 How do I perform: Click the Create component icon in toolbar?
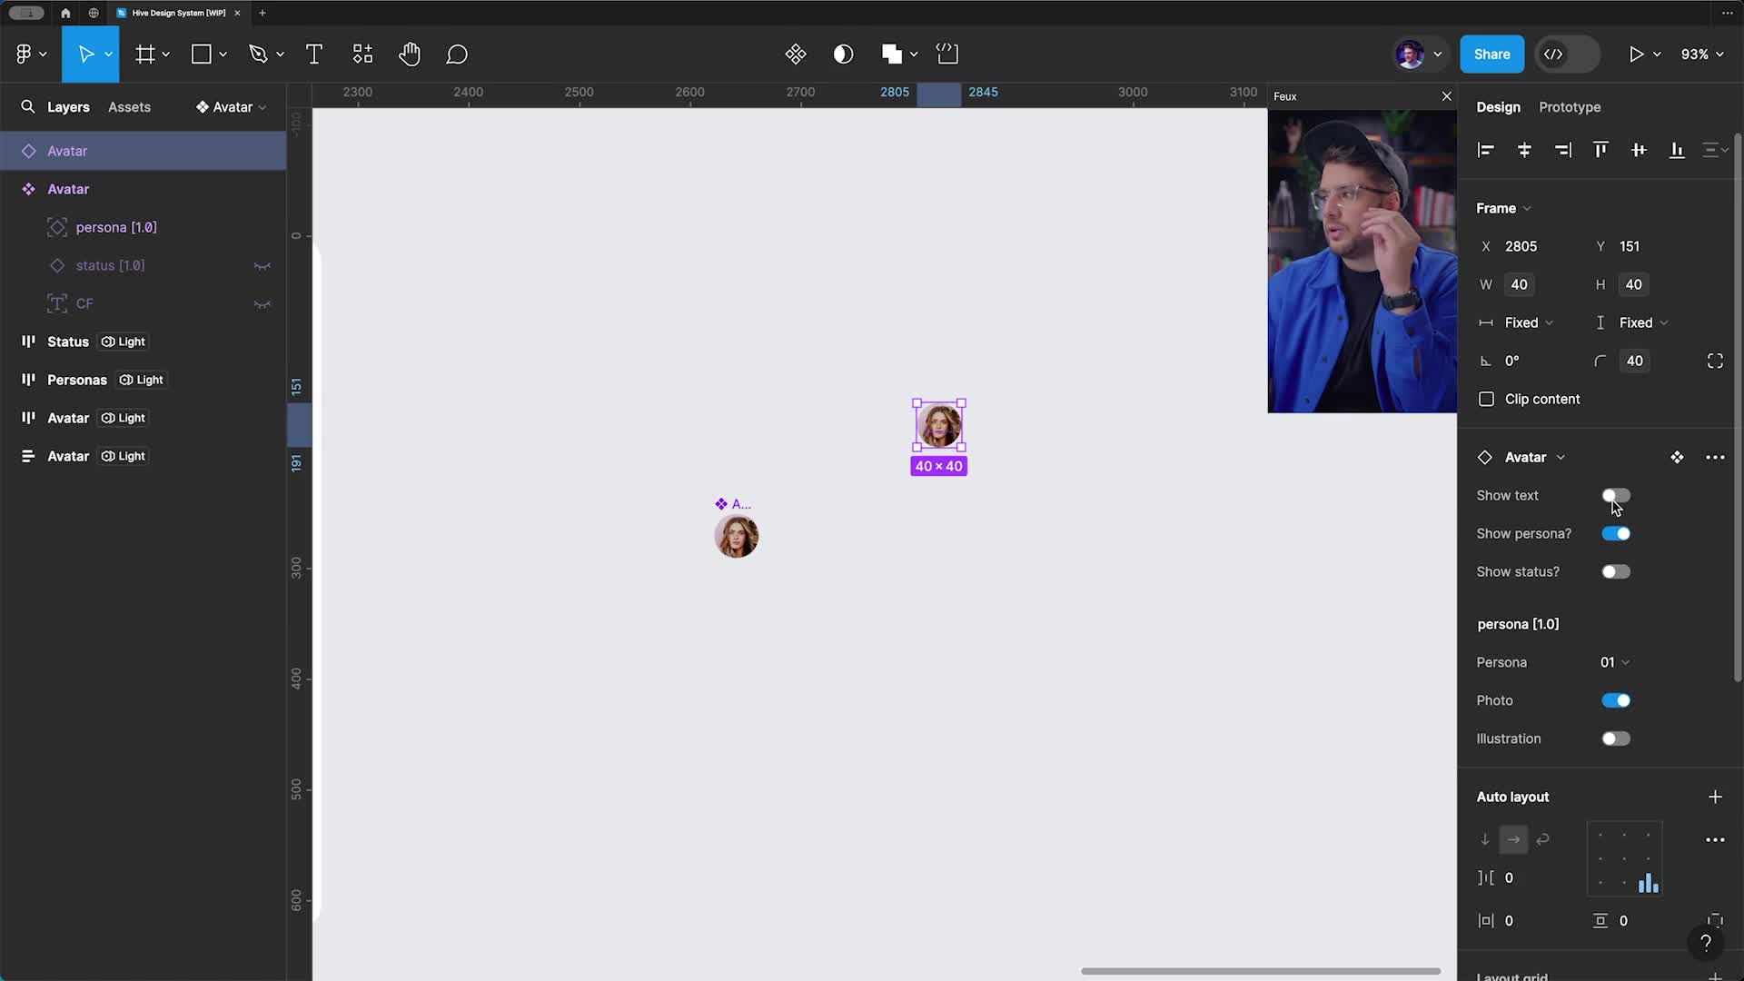pyautogui.click(x=796, y=54)
